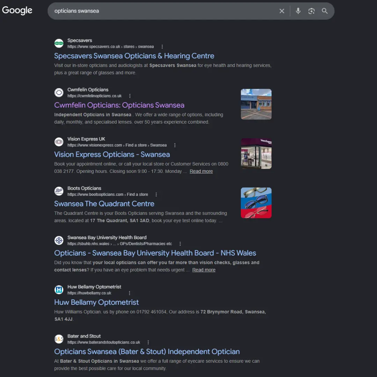Clear the search box with X
Screen dimensions: 377x377
pyautogui.click(x=282, y=11)
